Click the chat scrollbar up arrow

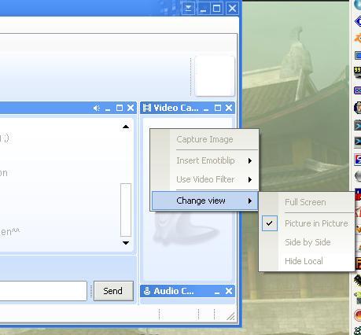pyautogui.click(x=126, y=127)
